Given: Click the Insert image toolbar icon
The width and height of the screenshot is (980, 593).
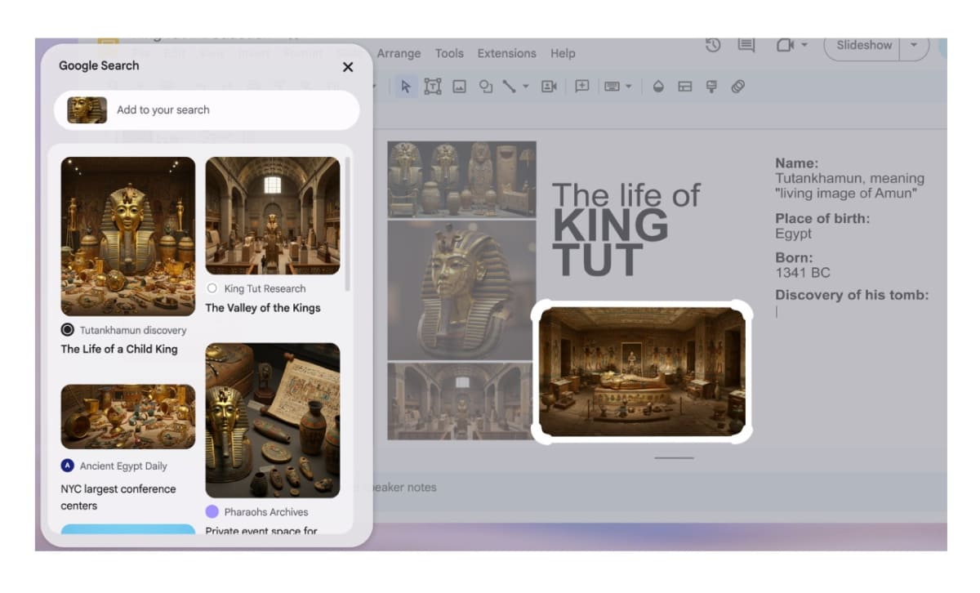Looking at the screenshot, I should (459, 87).
